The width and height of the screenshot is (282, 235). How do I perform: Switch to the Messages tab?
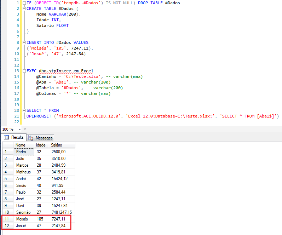40,138
